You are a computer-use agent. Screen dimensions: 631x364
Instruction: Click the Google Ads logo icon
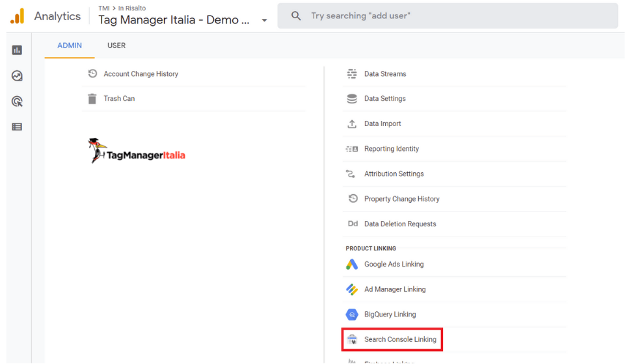pos(352,265)
